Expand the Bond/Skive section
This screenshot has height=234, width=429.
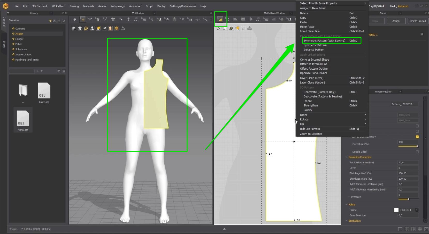(346, 221)
